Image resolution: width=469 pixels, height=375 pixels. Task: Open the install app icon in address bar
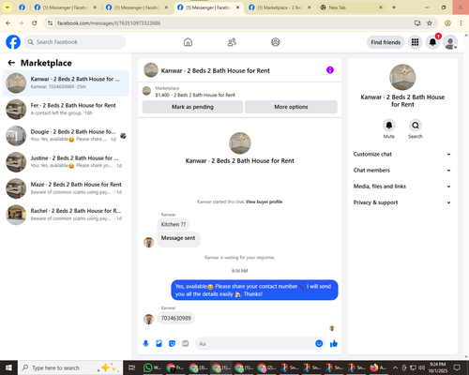[x=417, y=23]
